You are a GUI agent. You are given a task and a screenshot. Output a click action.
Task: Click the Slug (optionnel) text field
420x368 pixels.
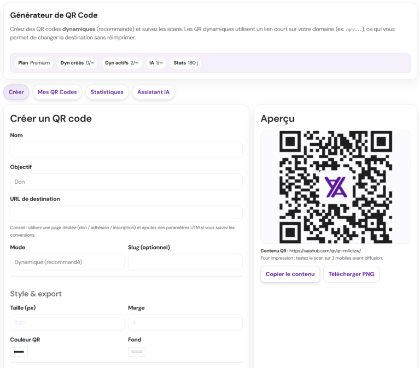185,262
